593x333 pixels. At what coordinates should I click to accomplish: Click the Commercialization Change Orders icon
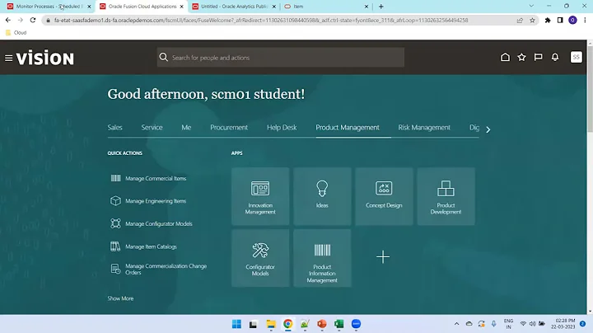click(116, 269)
